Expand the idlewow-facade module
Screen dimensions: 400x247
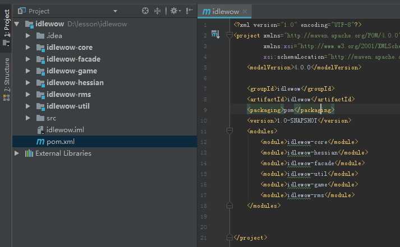(28, 59)
